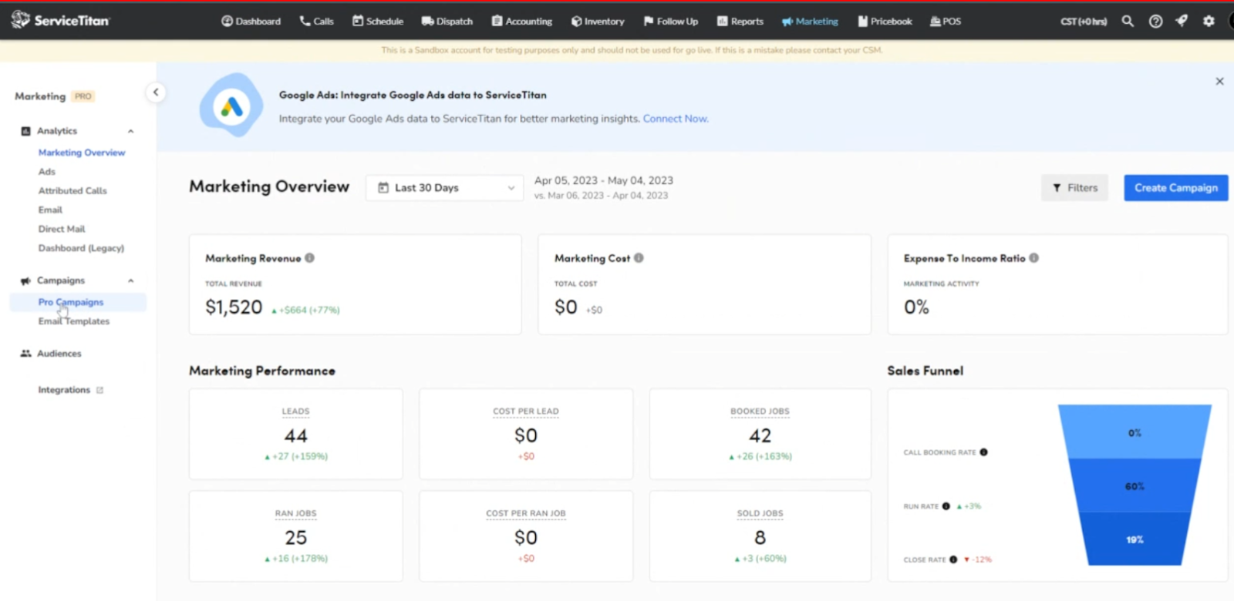Image resolution: width=1234 pixels, height=601 pixels.
Task: Click the Booked Jobs card showing 42
Action: click(x=760, y=434)
